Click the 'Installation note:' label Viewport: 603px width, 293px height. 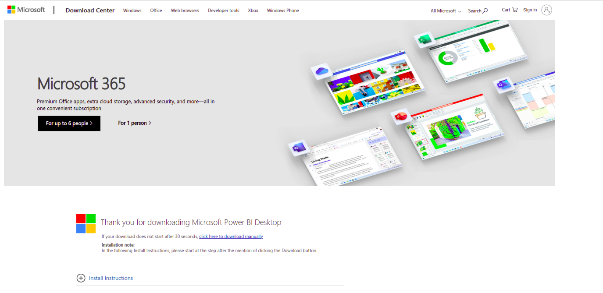click(x=118, y=245)
